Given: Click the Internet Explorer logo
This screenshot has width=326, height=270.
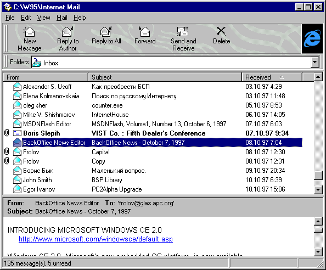Looking at the screenshot, I should (312, 38).
